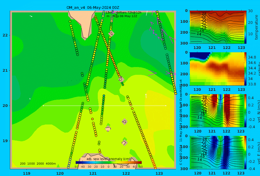
Task: Click longitude label 123 below main map
Action: tap(159, 173)
